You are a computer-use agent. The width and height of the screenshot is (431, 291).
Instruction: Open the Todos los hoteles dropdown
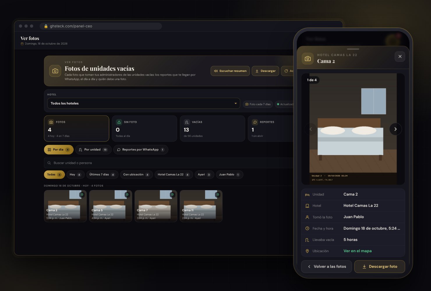tap(144, 103)
